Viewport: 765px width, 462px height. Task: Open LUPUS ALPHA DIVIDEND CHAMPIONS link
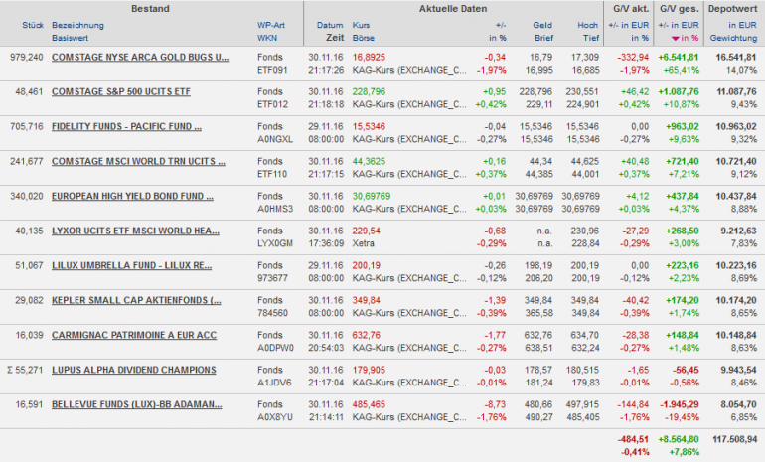[134, 370]
